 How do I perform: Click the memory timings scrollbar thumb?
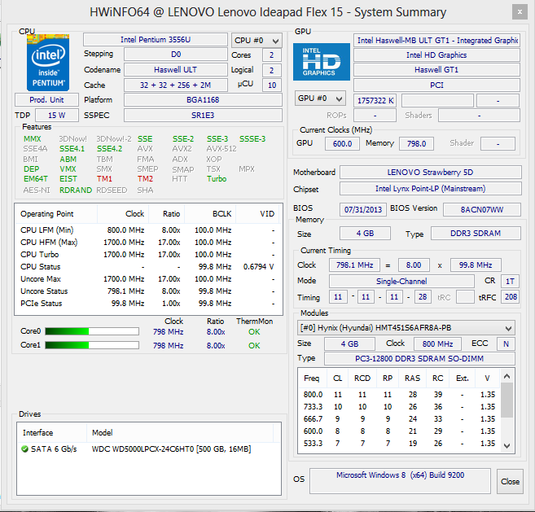(507, 400)
